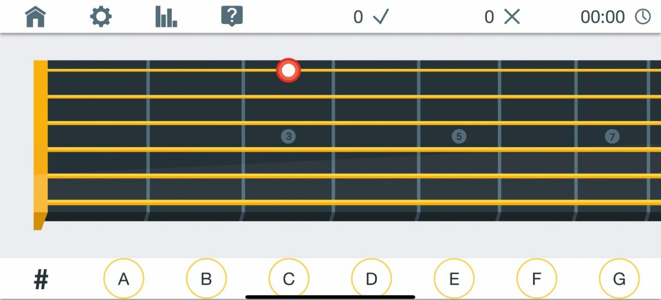Open settings with the gear icon
Viewport: 661px width, 300px height.
101,17
